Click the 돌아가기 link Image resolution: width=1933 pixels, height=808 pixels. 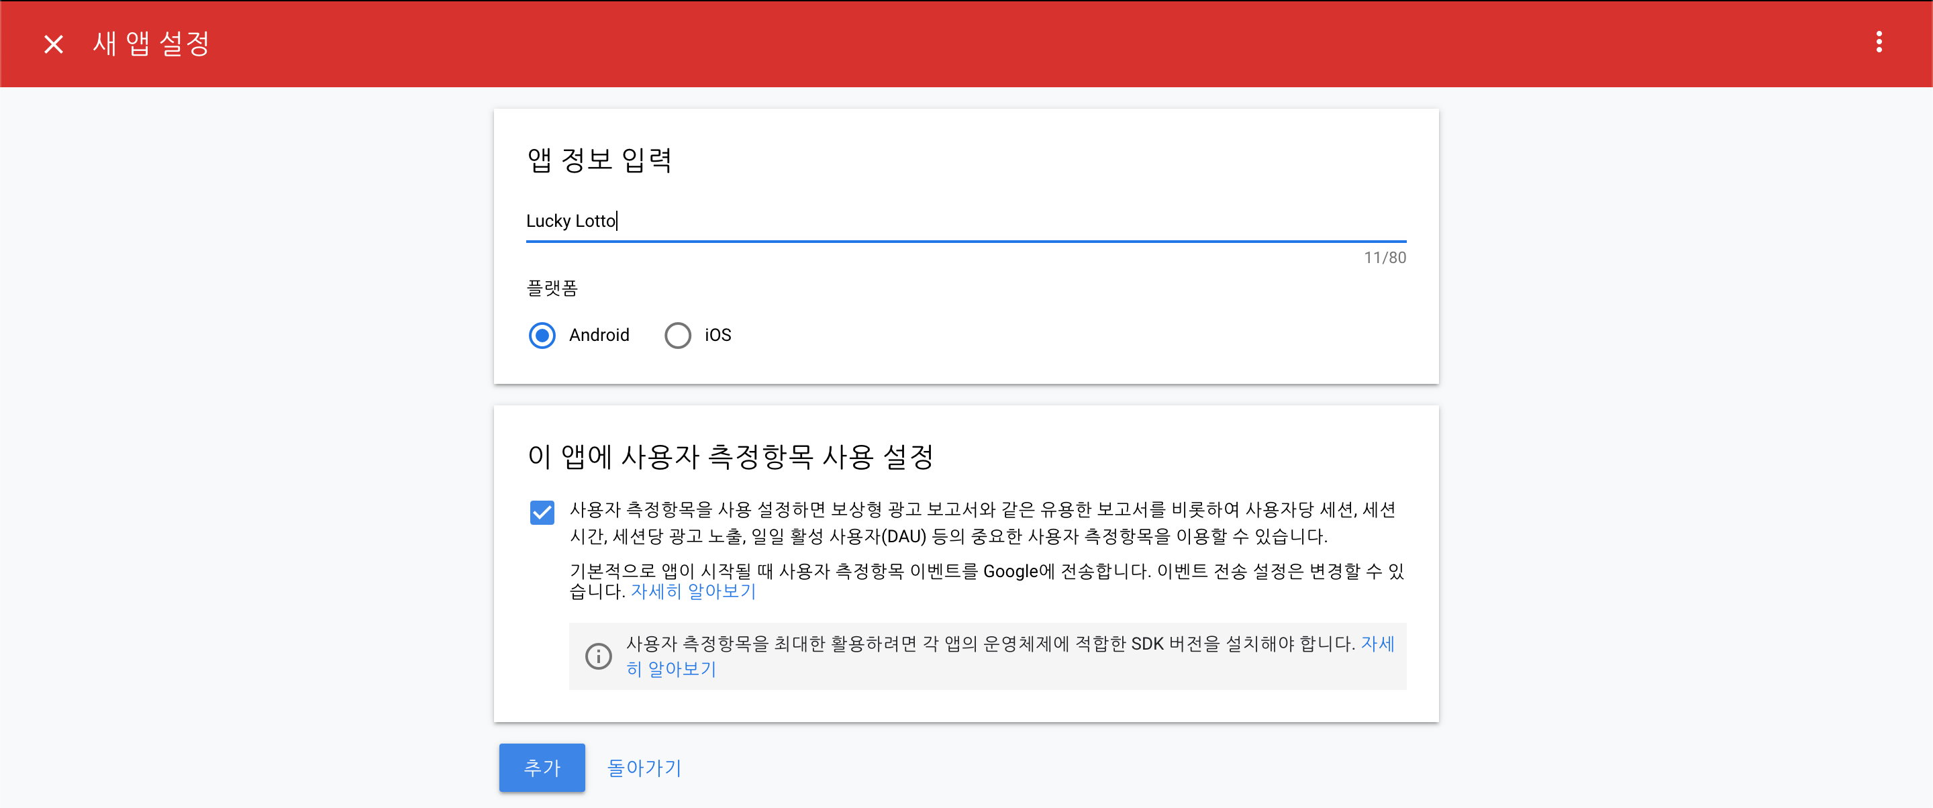pos(643,768)
